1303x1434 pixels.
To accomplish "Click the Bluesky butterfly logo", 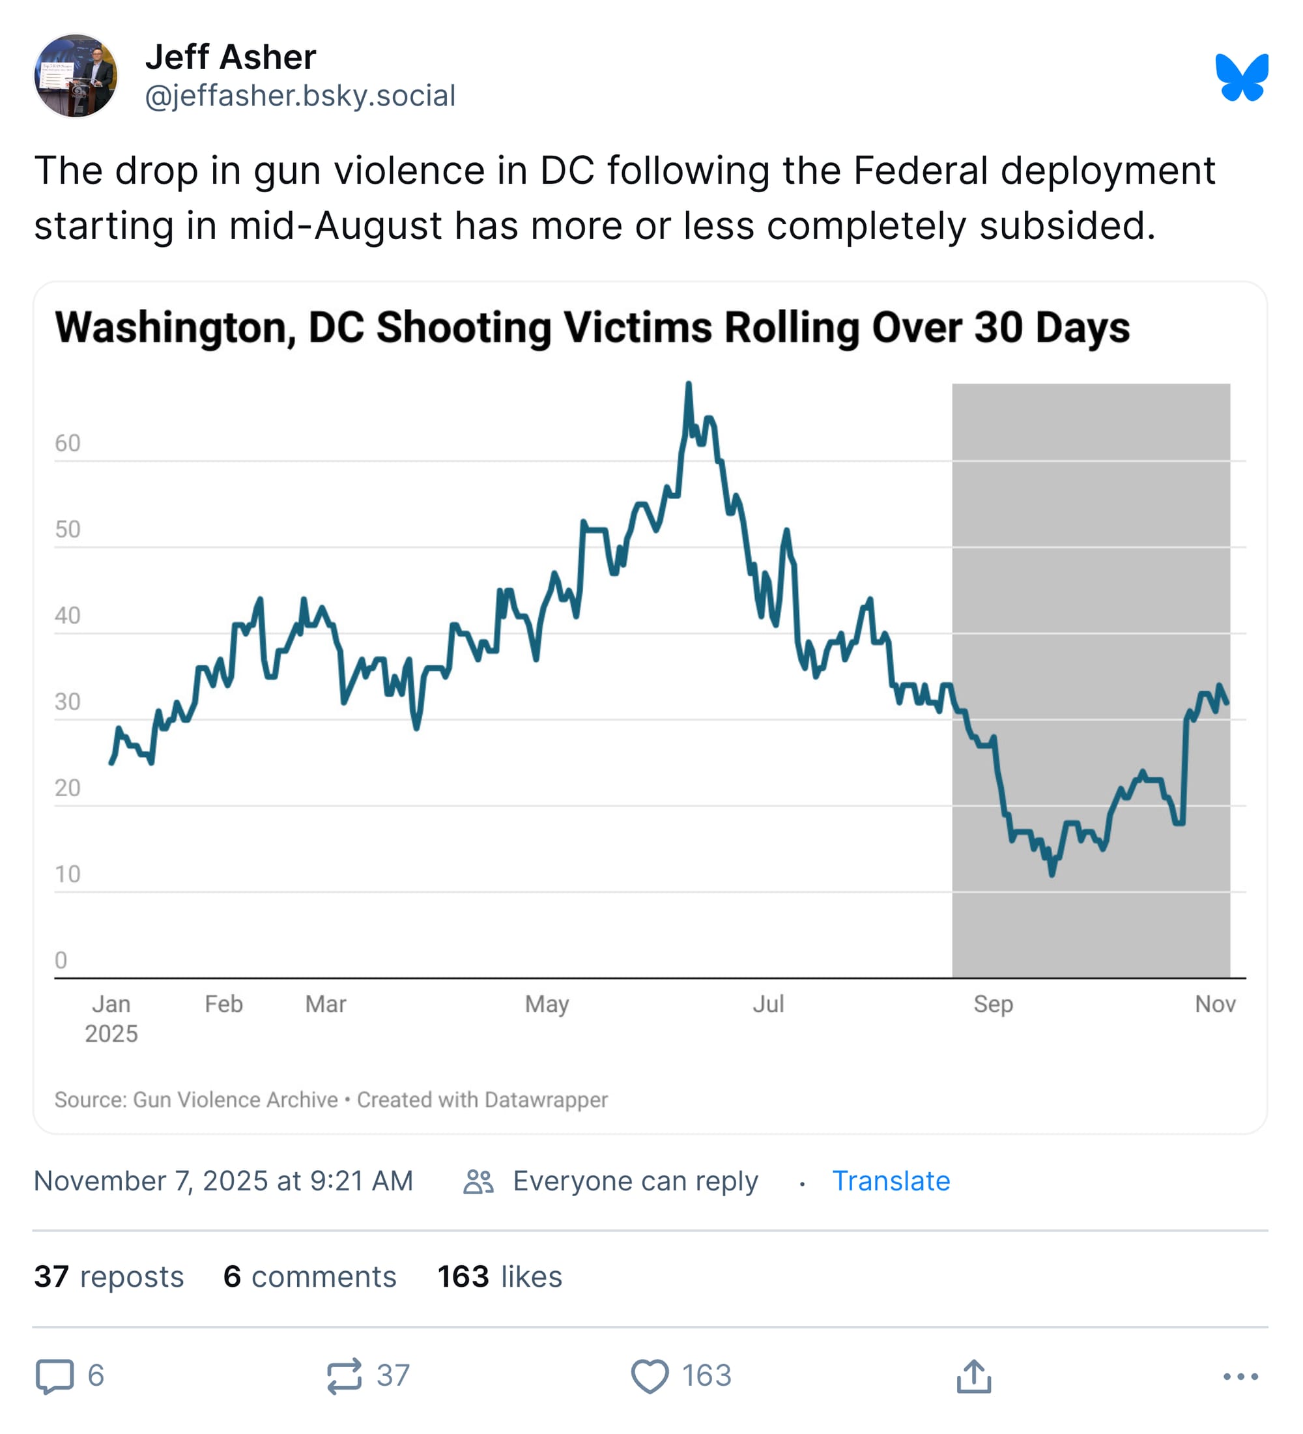I will [x=1241, y=77].
